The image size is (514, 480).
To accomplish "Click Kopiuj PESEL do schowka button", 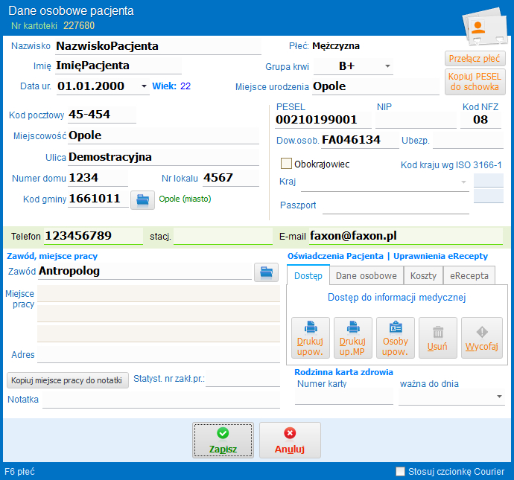I will (x=475, y=82).
